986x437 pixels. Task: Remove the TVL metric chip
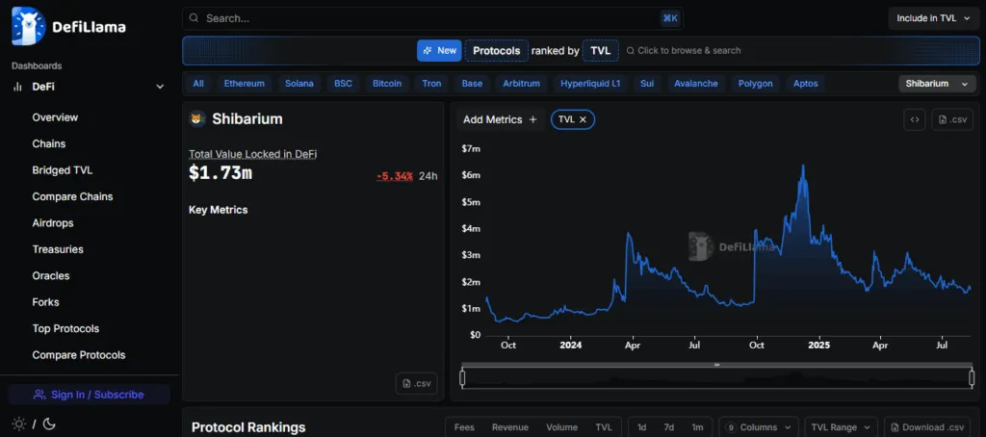point(583,119)
